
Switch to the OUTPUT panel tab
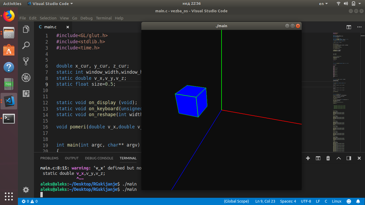pos(72,158)
